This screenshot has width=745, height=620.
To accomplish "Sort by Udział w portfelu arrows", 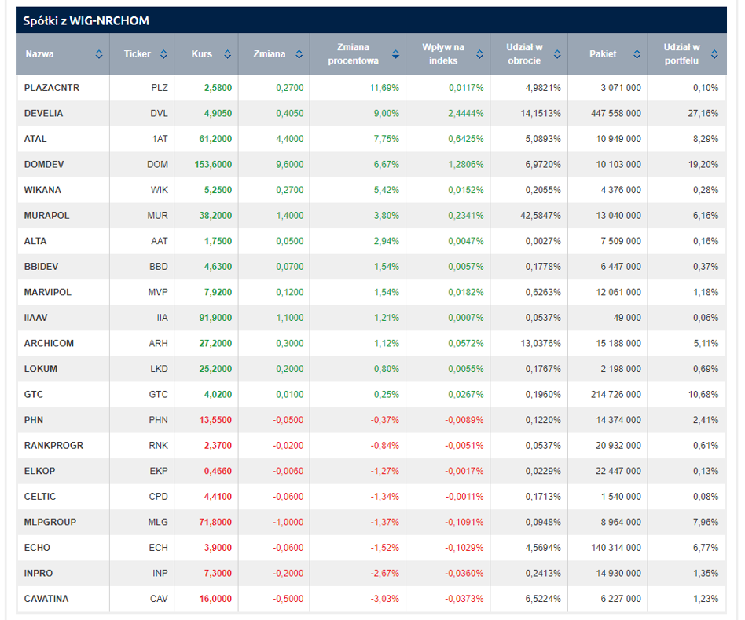I will tap(714, 54).
